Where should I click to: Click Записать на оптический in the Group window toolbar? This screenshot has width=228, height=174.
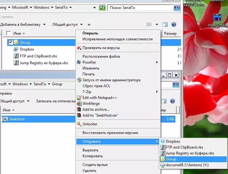[x=56, y=101]
